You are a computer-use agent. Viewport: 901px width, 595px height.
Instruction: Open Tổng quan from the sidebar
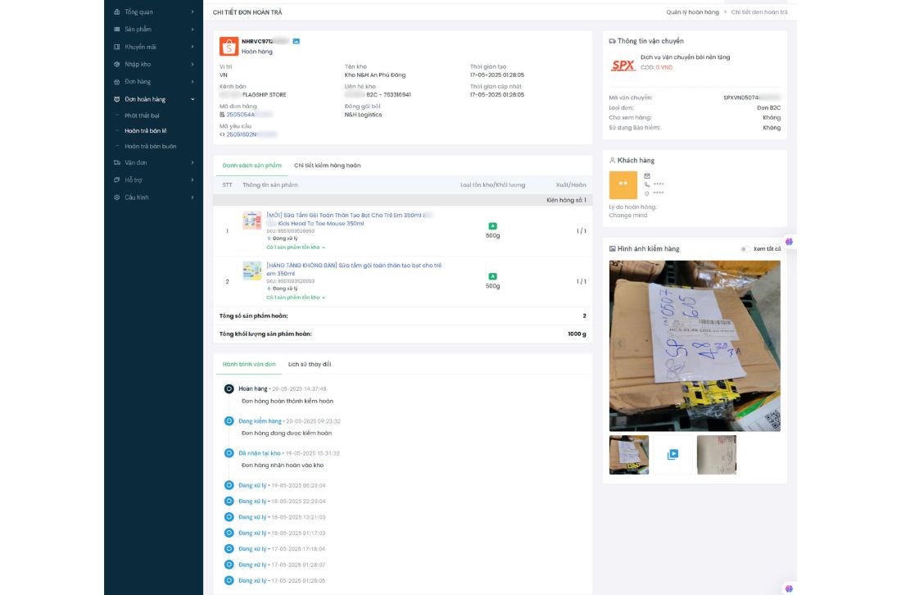138,11
